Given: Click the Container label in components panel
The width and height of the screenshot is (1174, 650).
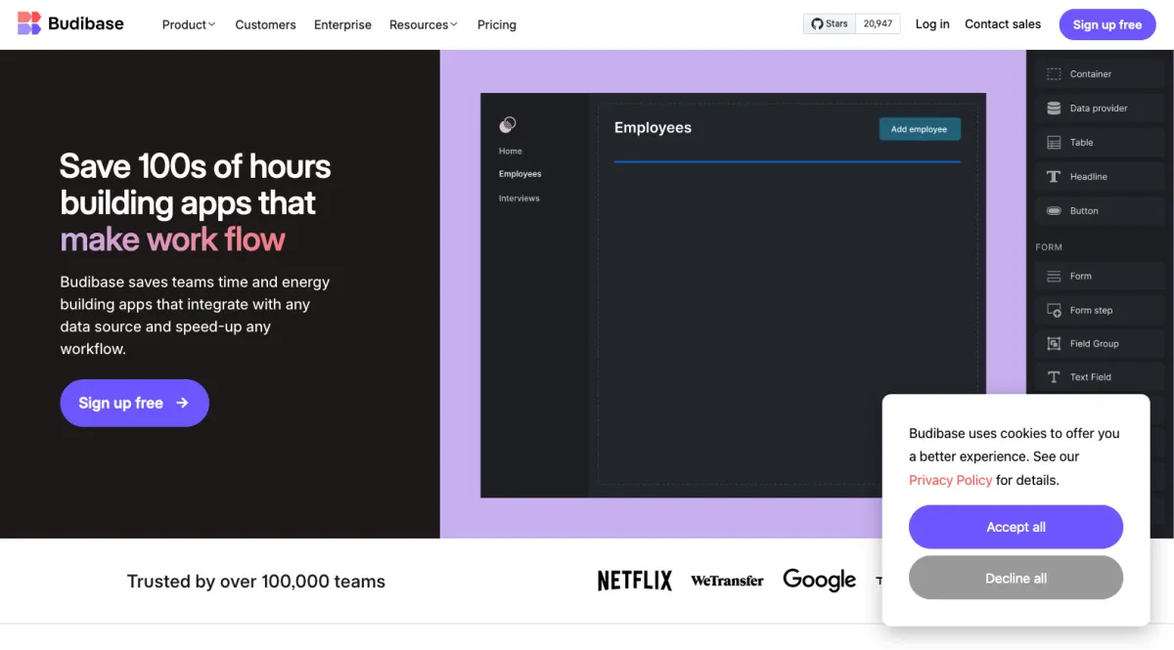Looking at the screenshot, I should click(x=1091, y=74).
